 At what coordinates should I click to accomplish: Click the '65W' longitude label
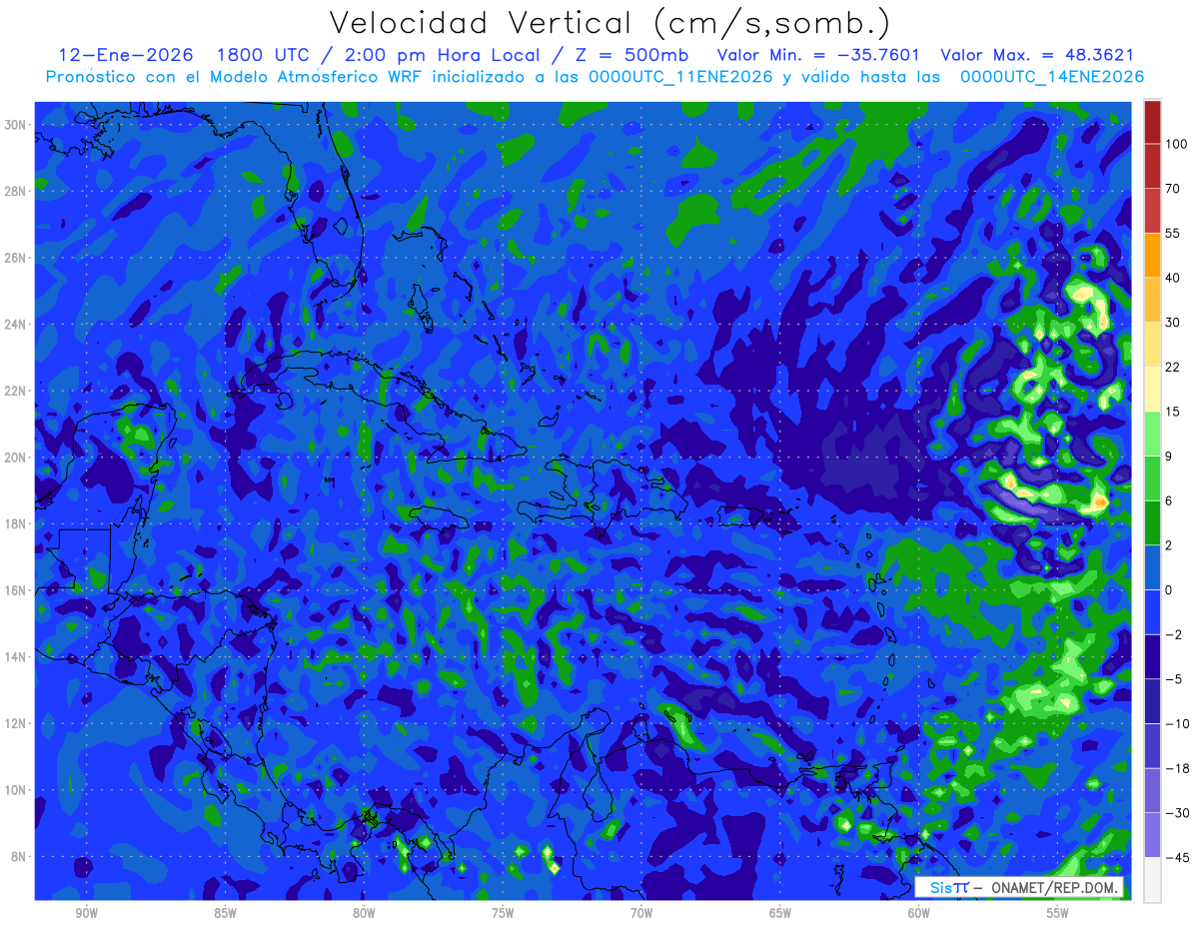click(x=780, y=913)
